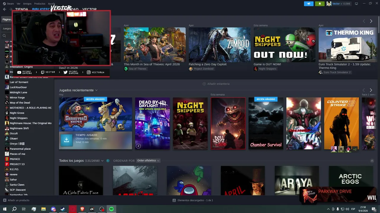Open the Ver menu

tap(19, 4)
